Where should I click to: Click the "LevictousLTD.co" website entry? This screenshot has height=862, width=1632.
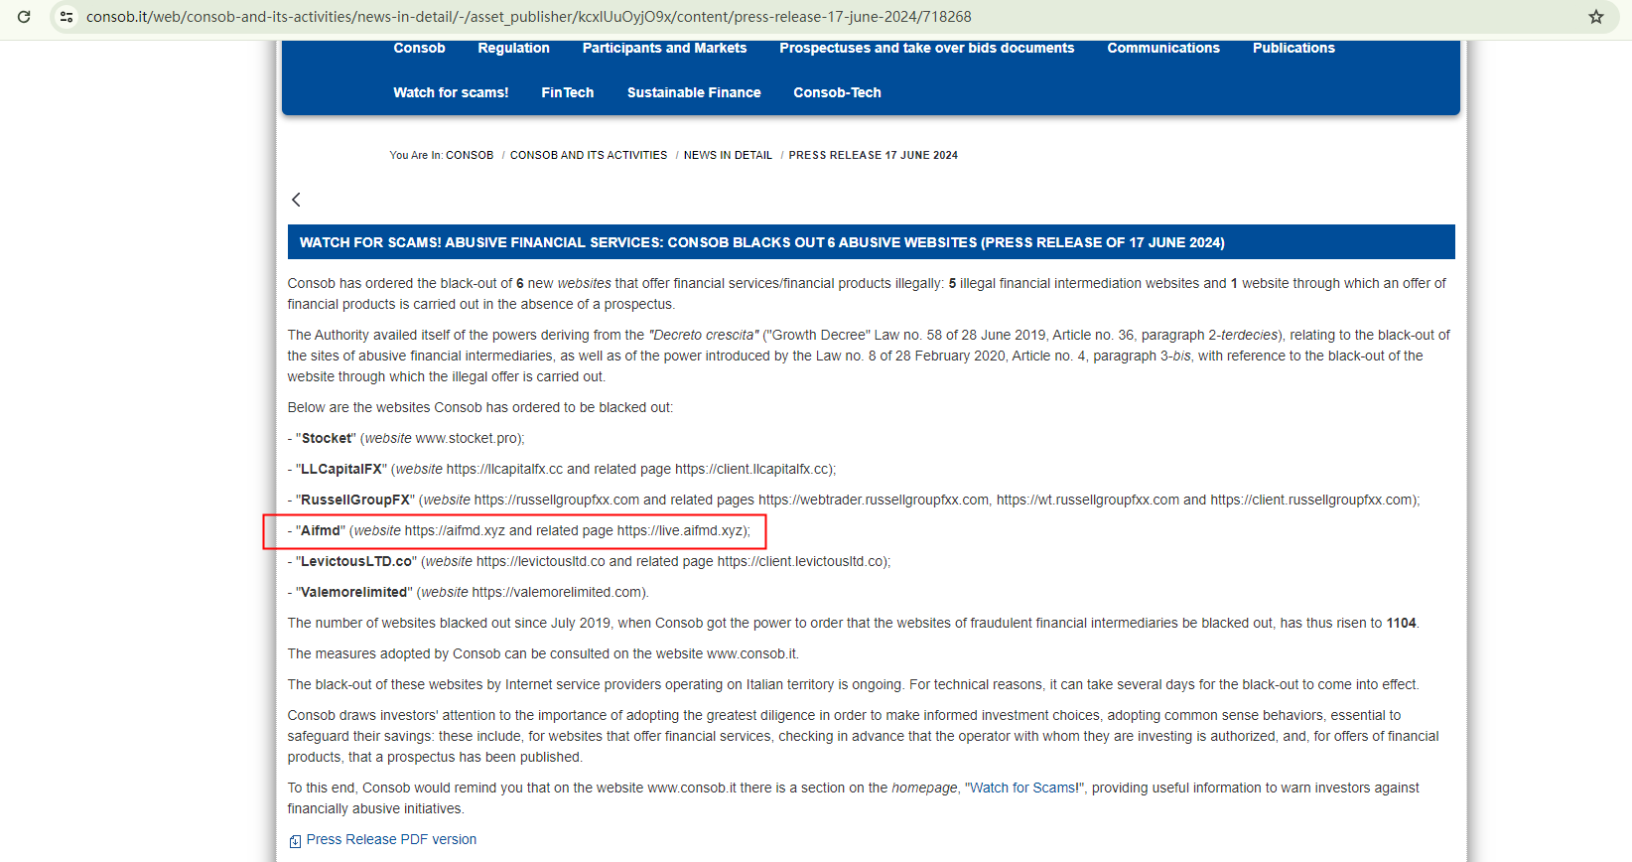[x=589, y=561]
